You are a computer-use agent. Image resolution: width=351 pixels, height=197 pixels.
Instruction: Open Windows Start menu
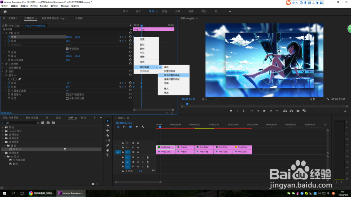[4, 193]
